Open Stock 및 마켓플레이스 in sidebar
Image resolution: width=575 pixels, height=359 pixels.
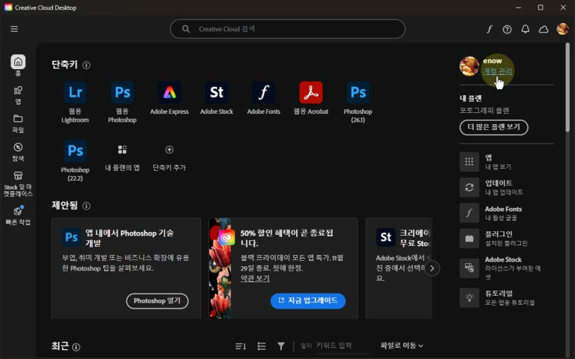tap(18, 184)
